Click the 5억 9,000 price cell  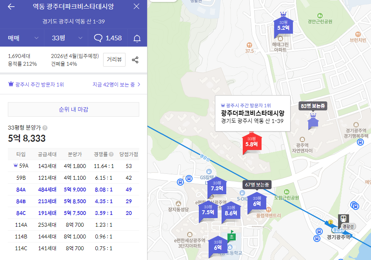[x=75, y=190]
